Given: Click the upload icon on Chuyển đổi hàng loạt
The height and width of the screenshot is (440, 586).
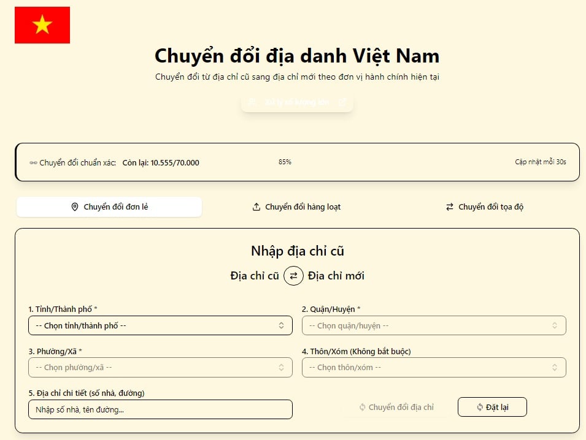Looking at the screenshot, I should (256, 207).
